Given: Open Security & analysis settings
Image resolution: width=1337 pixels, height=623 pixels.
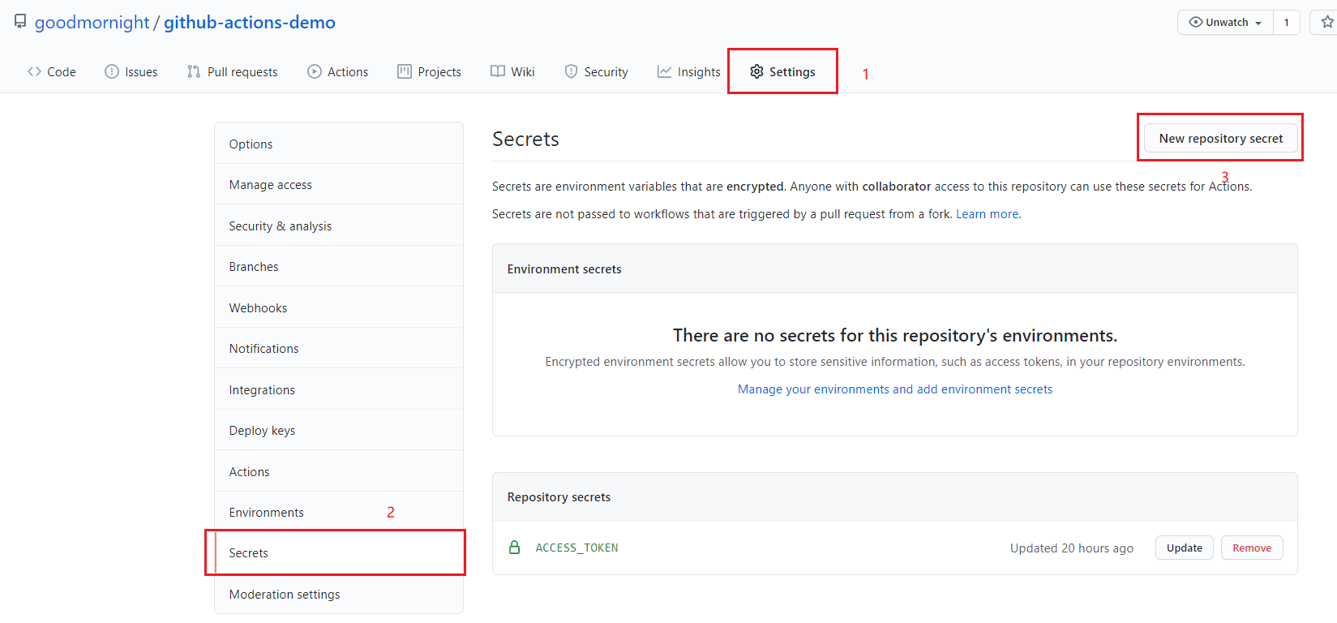Looking at the screenshot, I should [339, 226].
